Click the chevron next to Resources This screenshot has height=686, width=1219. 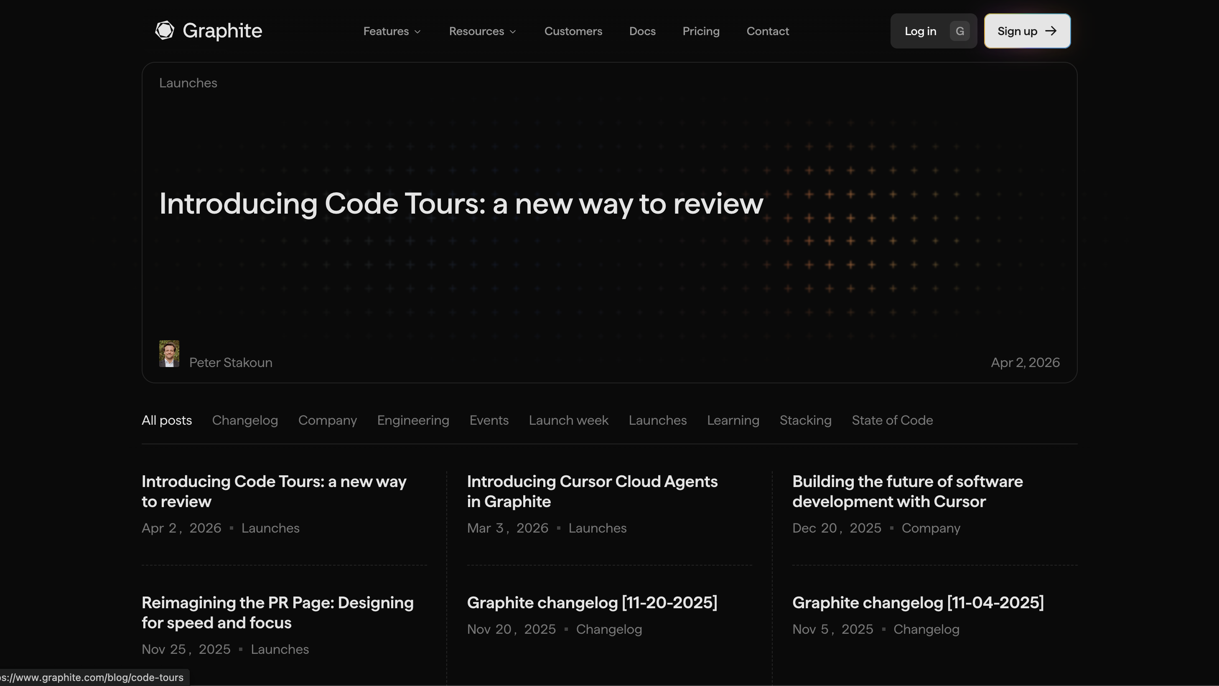coord(512,32)
